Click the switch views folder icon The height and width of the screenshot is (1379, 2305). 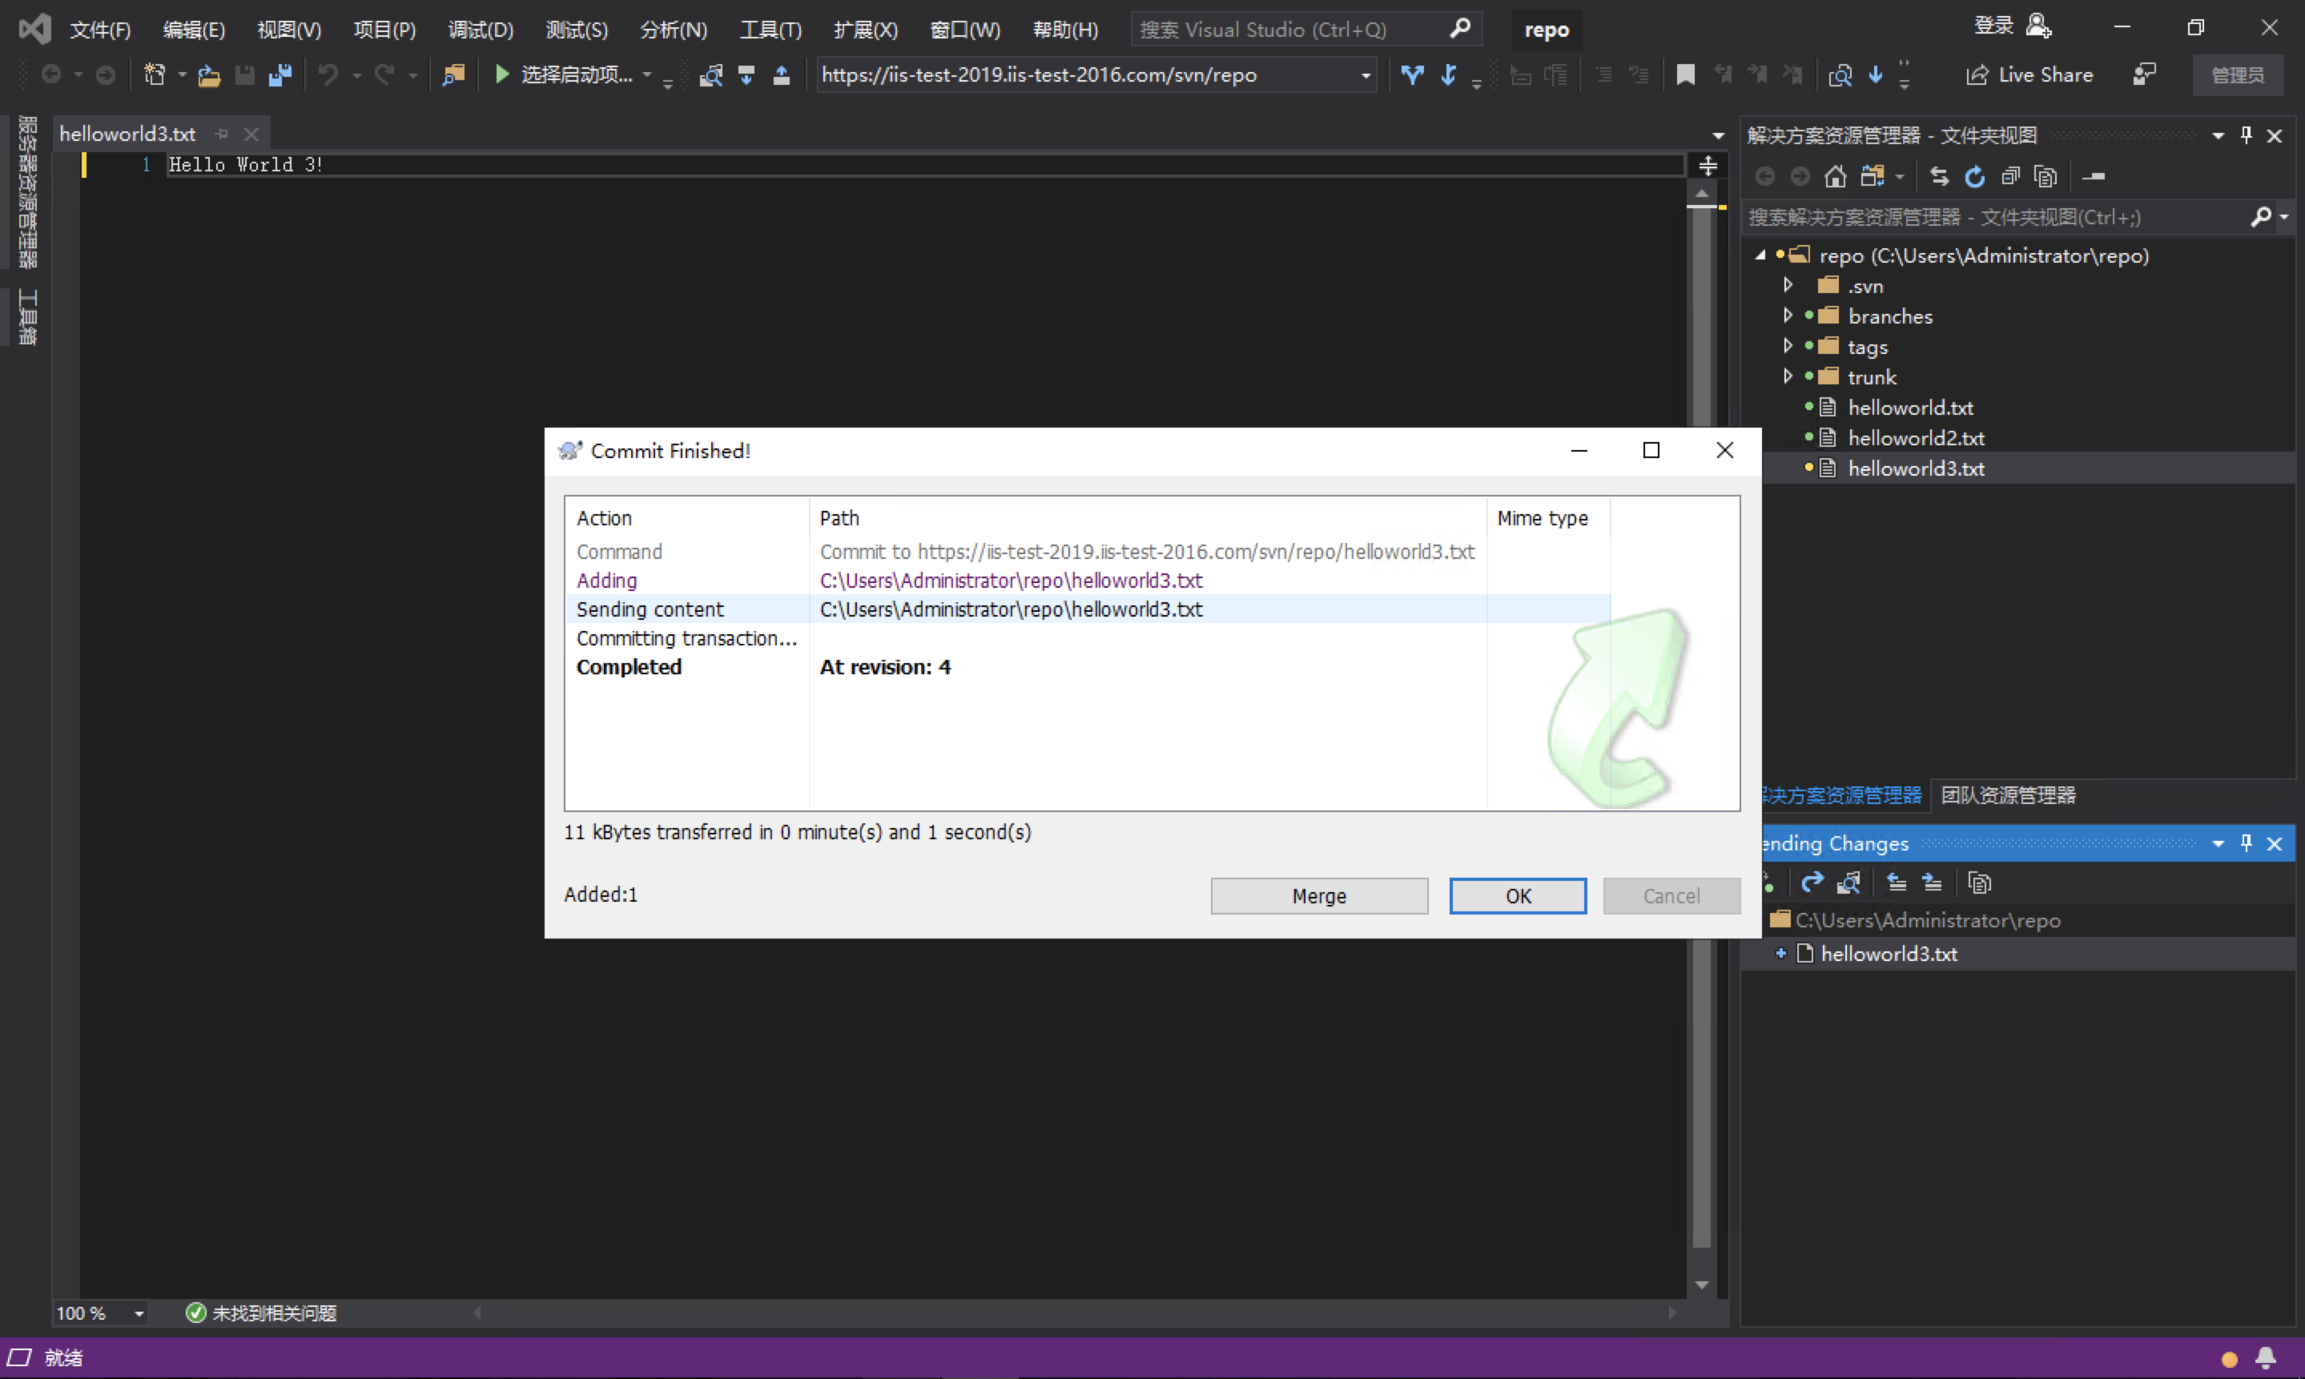tap(1872, 175)
